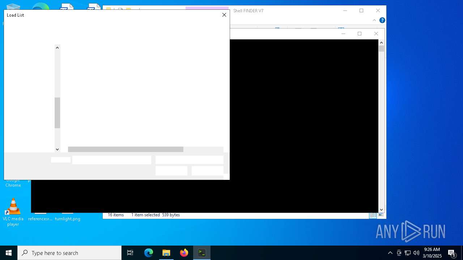Click the Load List horizontal scrollbar thumb
The image size is (463, 260).
tap(126, 149)
